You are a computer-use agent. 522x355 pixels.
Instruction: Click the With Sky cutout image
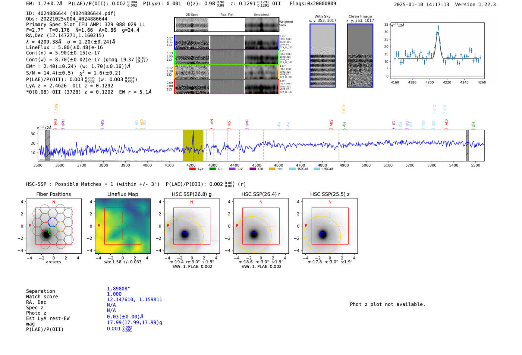[323, 56]
